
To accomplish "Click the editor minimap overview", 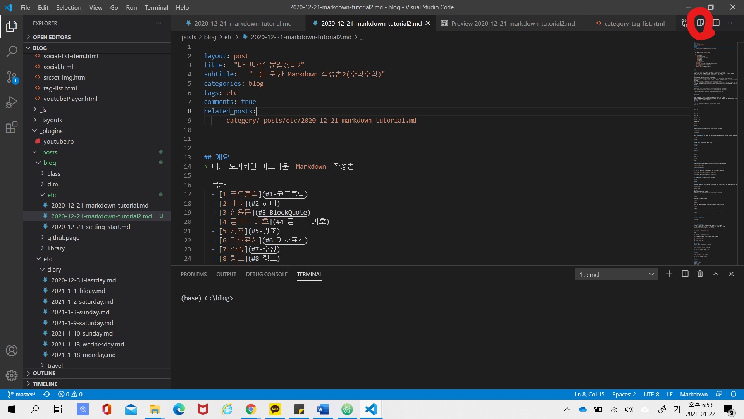I will (715, 154).
